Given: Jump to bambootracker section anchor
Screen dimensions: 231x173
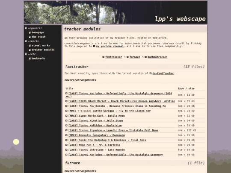Looking at the screenshot, I should coord(157,57).
